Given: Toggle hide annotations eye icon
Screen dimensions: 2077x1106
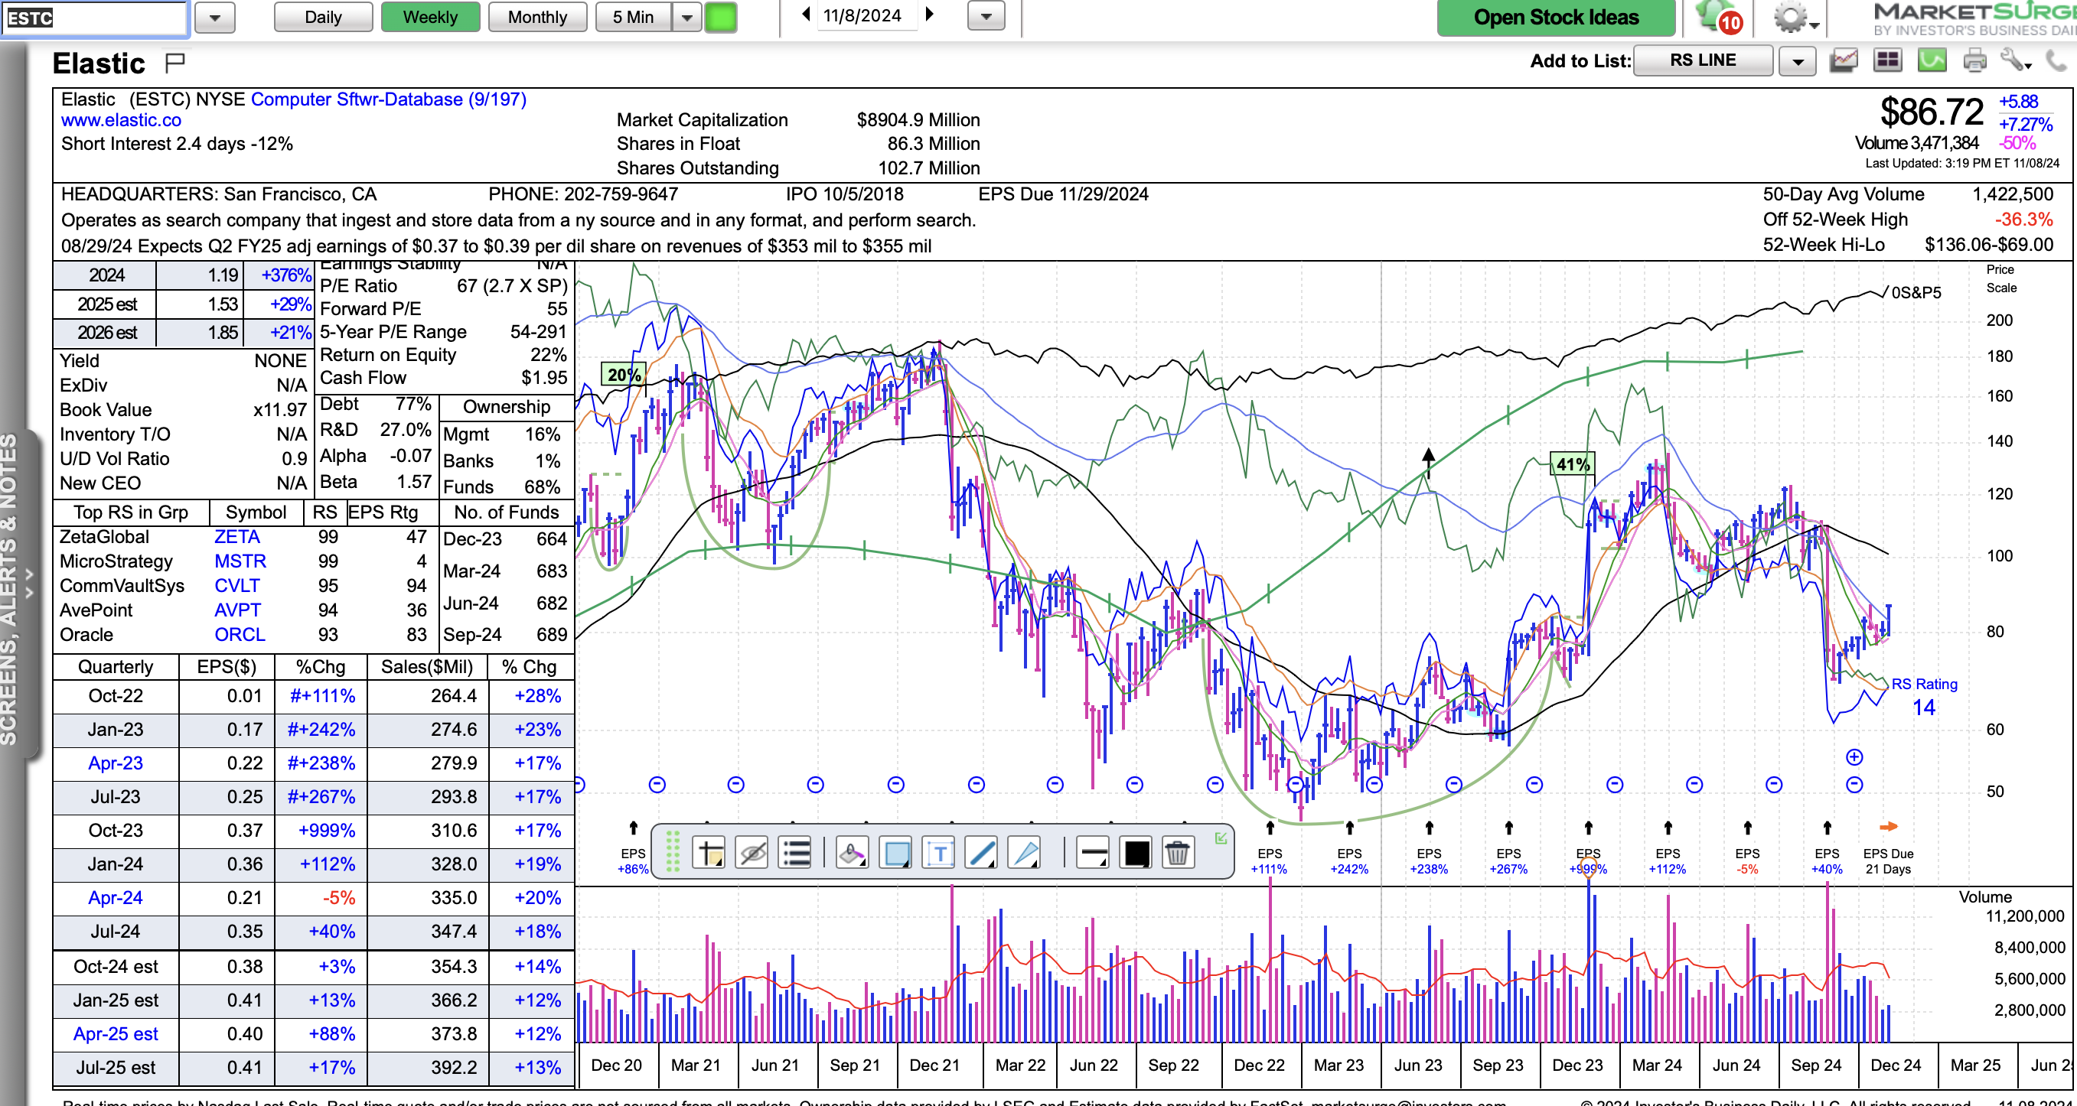Looking at the screenshot, I should 752,852.
